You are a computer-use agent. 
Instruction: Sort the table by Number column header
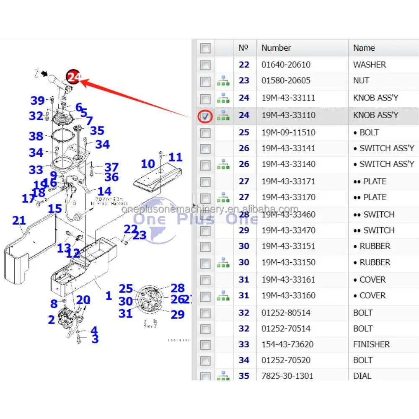(x=276, y=48)
